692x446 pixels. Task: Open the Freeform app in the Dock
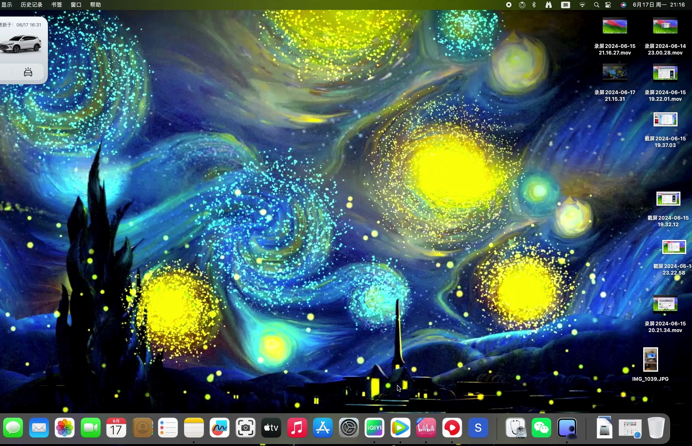pos(219,428)
